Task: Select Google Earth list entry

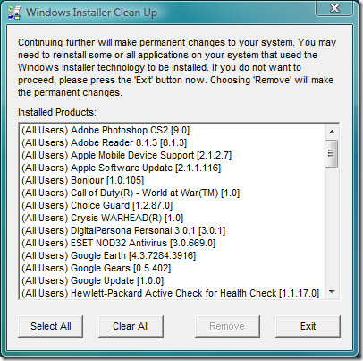Action: tap(173, 255)
